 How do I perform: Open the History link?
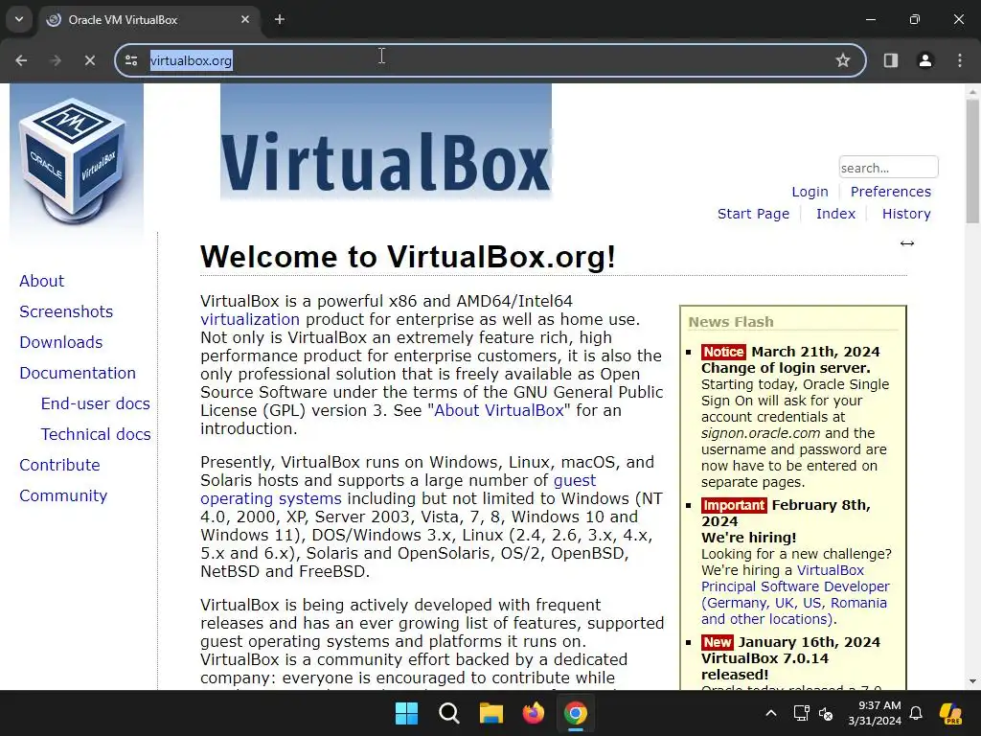(x=906, y=214)
